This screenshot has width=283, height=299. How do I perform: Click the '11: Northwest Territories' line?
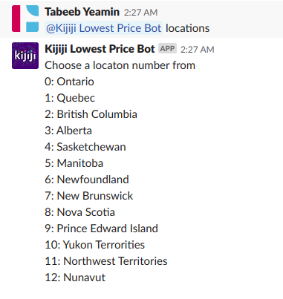pos(106,261)
